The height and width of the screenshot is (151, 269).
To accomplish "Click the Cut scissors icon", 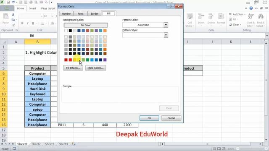I will click(13, 15).
